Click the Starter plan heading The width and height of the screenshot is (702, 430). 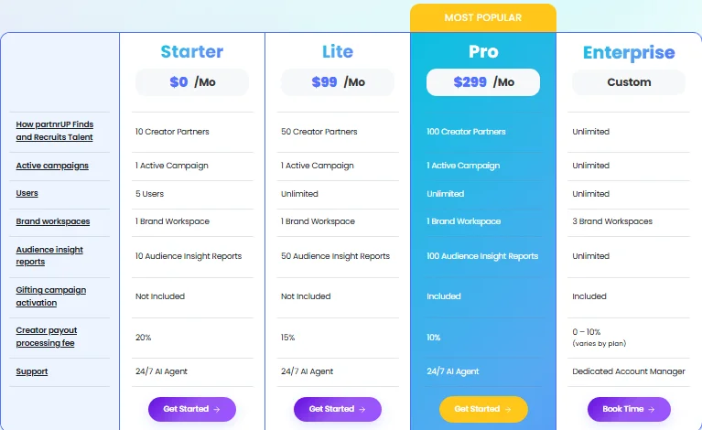tap(191, 51)
